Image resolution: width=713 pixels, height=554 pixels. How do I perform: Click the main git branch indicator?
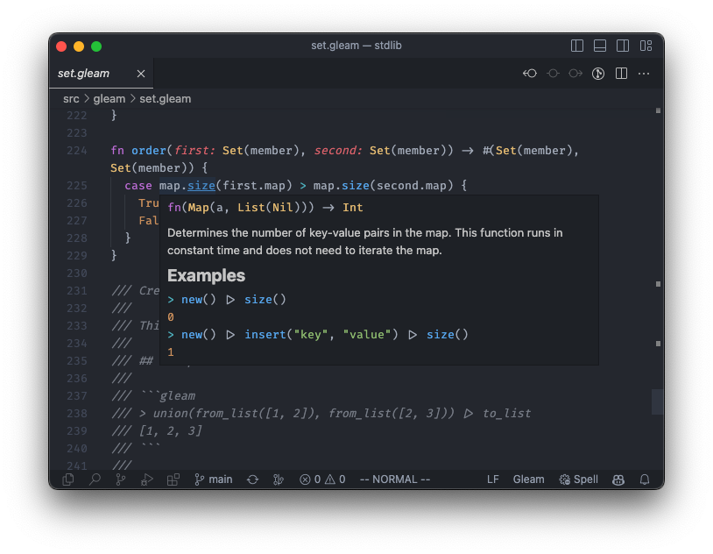click(213, 479)
